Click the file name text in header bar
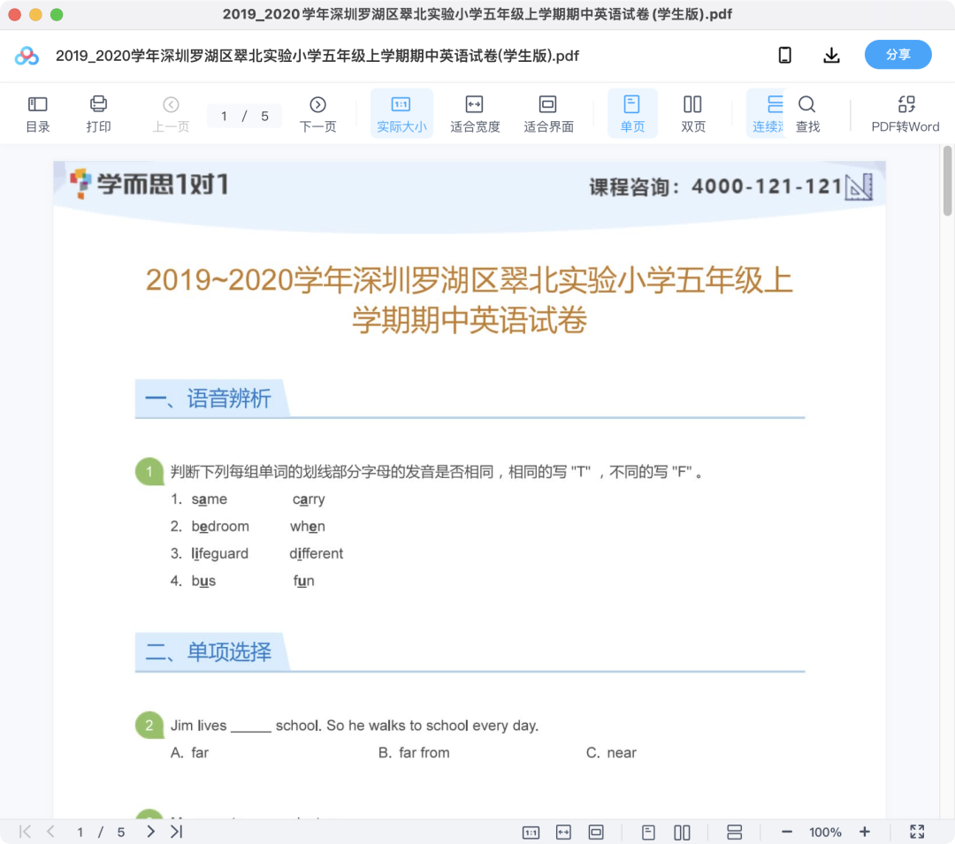The height and width of the screenshot is (844, 955). pos(317,56)
